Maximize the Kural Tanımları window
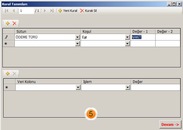Viewport: 183px width, 130px height. coord(174,4)
